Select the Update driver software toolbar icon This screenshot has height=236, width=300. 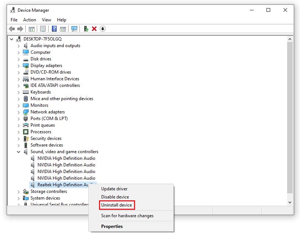pos(86,29)
